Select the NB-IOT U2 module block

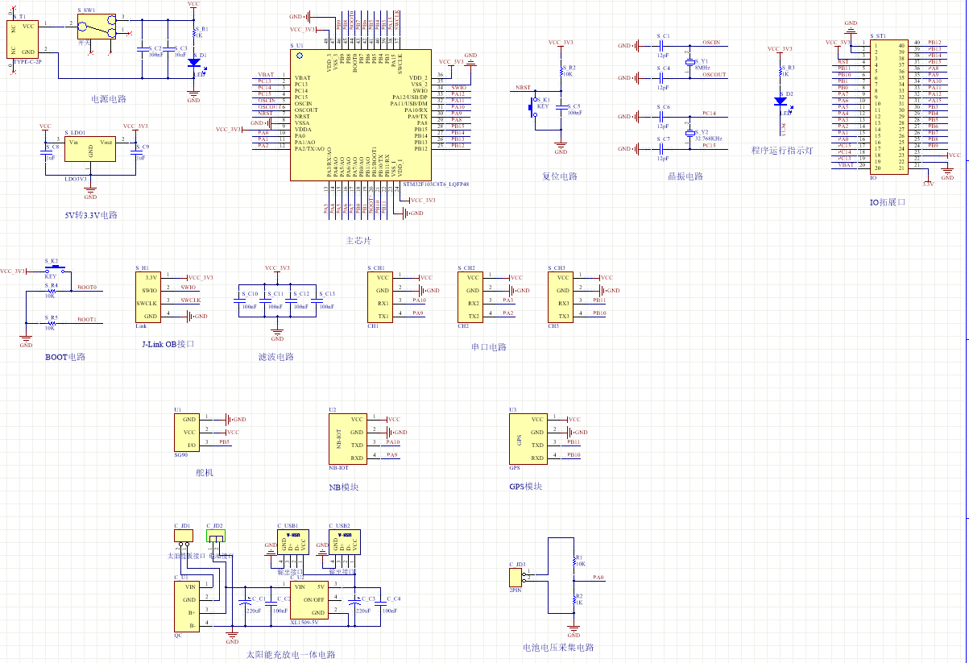pyautogui.click(x=348, y=438)
